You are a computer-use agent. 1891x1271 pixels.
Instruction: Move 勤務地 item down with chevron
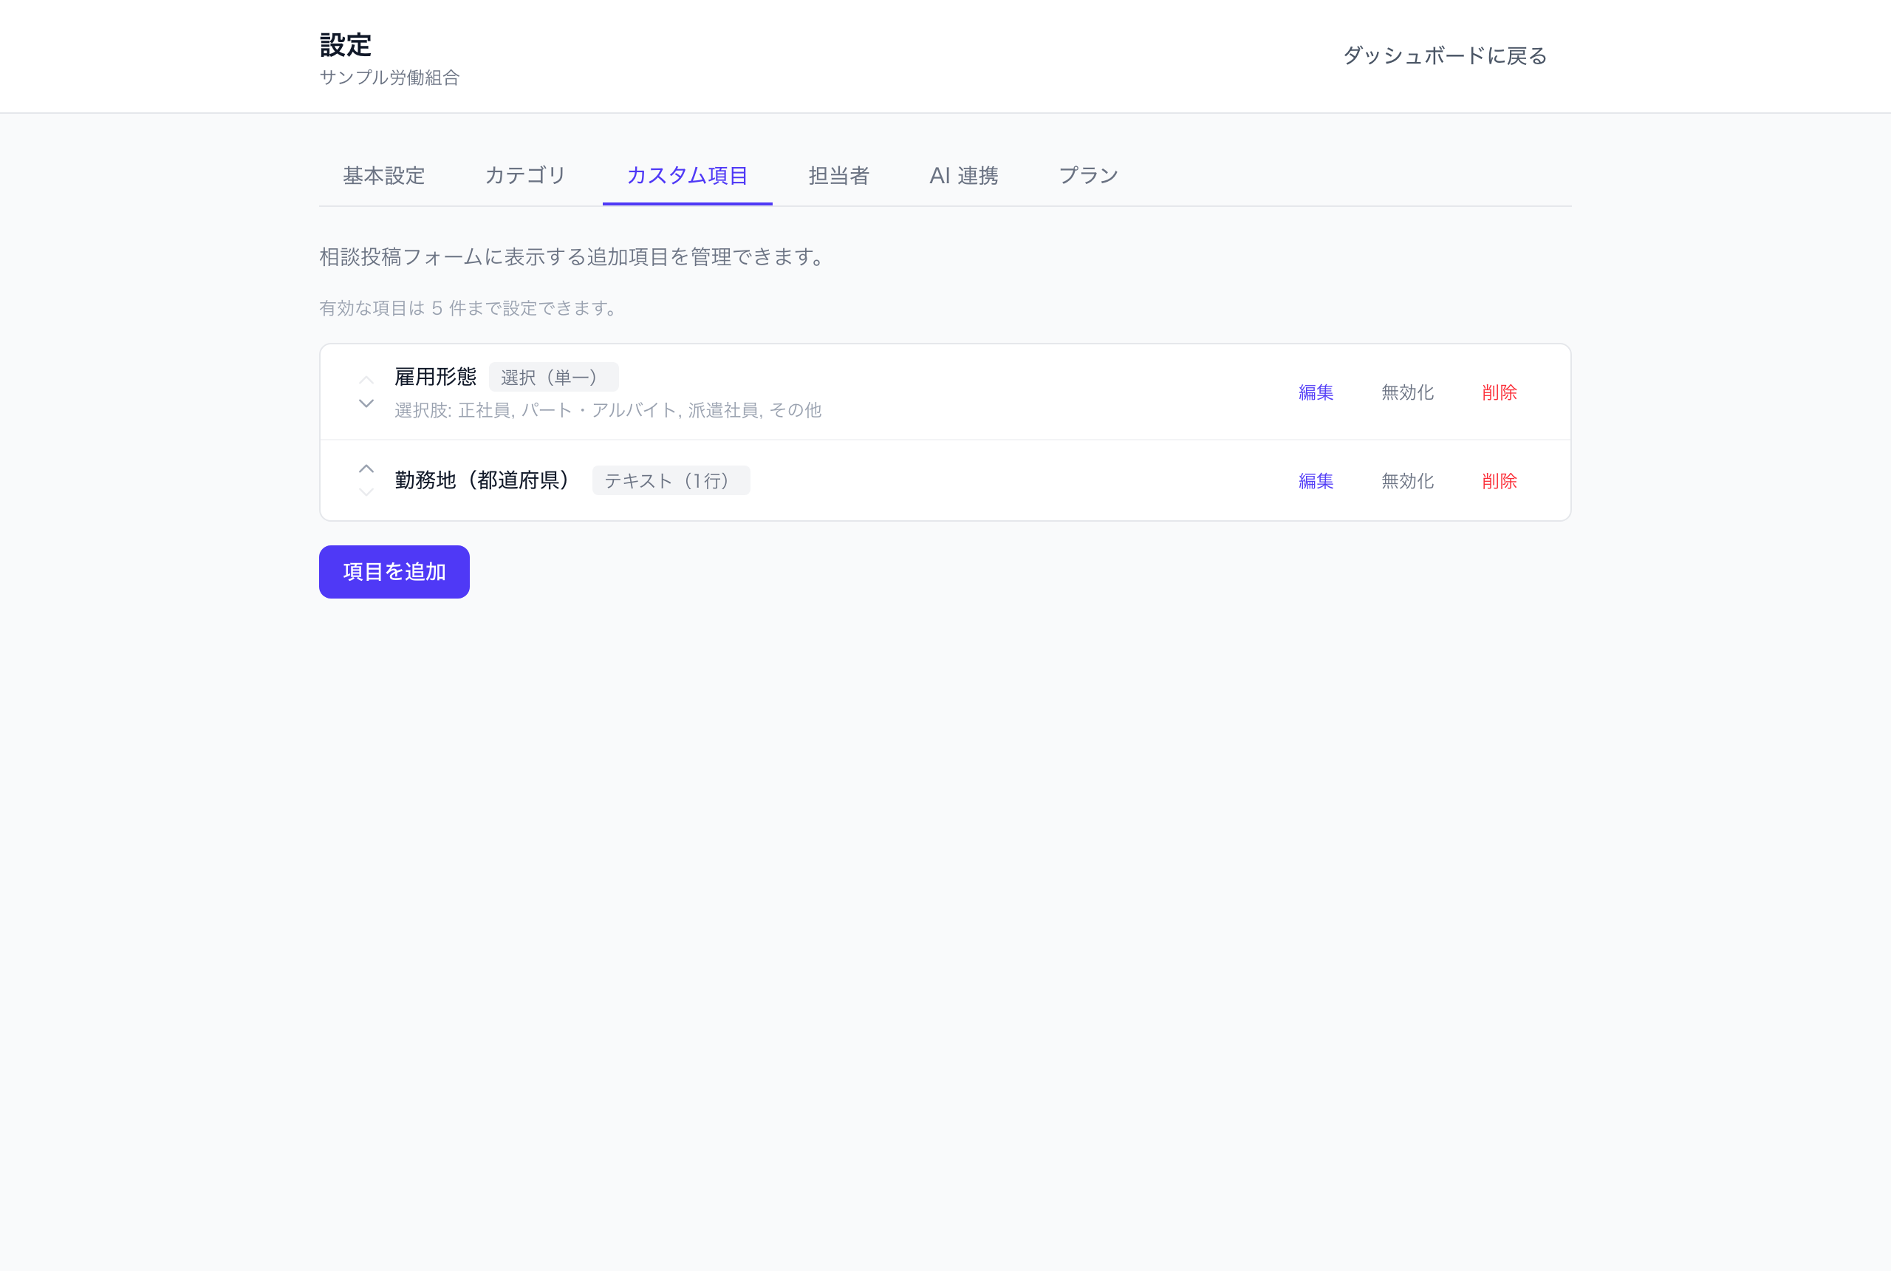coord(366,492)
